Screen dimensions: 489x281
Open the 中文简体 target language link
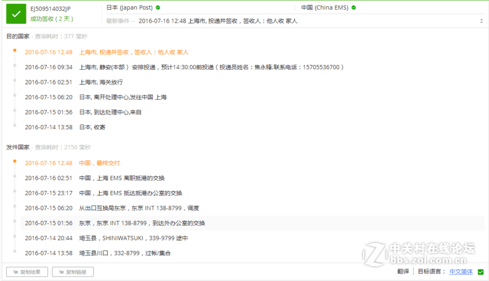(461, 272)
